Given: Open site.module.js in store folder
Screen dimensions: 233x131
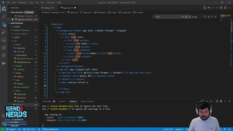Looking at the screenshot, I should point(23,87).
